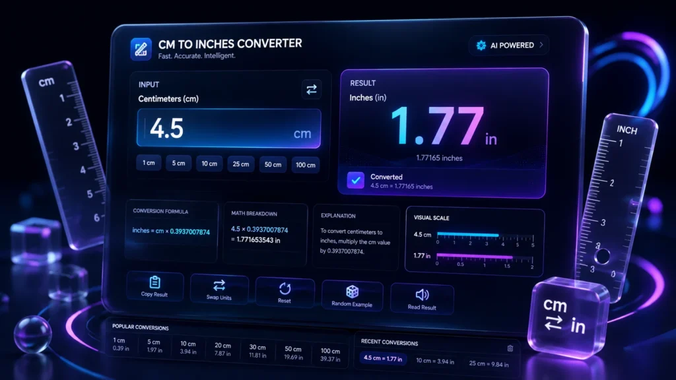Select popular conversion 30 cm 11.81 in
This screenshot has height=380, width=676.
257,351
